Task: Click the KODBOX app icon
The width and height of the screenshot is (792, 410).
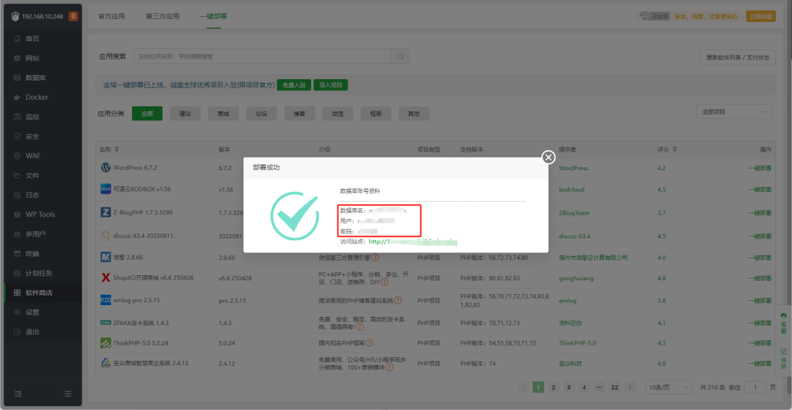Action: click(106, 188)
